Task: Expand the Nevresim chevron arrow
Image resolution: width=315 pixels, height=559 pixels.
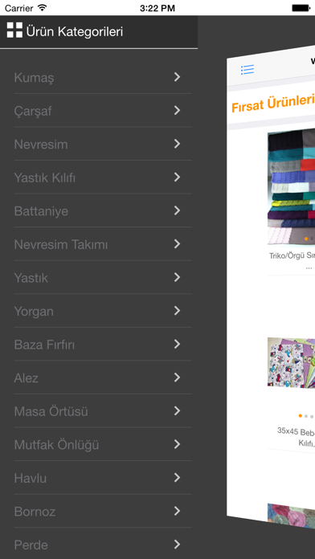Action: 177,144
